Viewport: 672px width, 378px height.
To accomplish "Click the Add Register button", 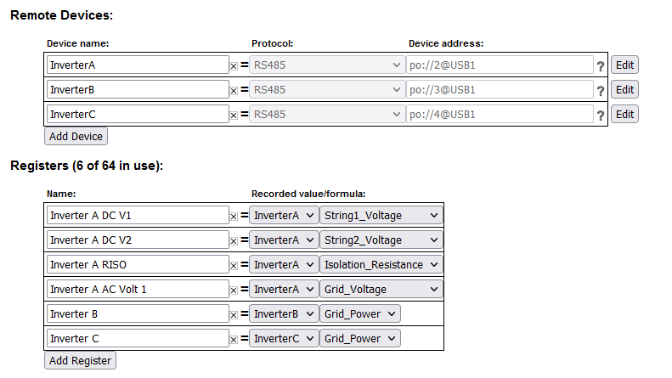I will [x=80, y=360].
